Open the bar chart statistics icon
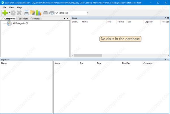Image resolution: width=170 pixels, height=114 pixels. pyautogui.click(x=39, y=13)
